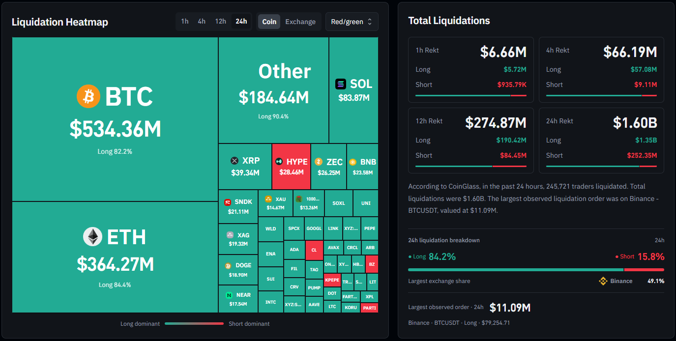Image resolution: width=676 pixels, height=341 pixels.
Task: Click the Ethereum diamond logo icon
Action: tap(92, 237)
